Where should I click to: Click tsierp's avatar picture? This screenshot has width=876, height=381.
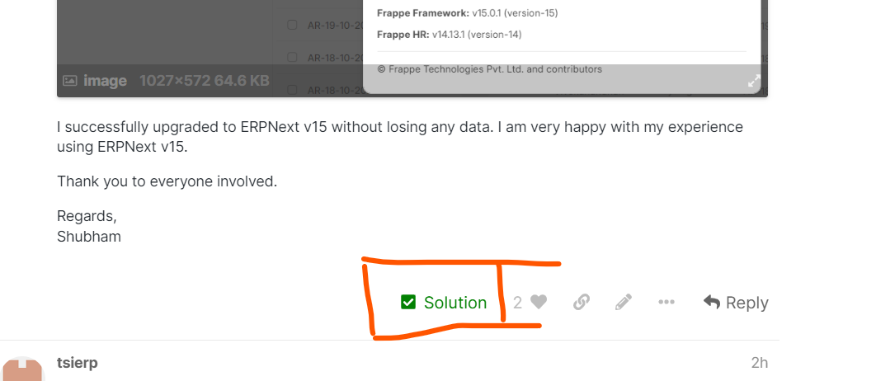(22, 370)
